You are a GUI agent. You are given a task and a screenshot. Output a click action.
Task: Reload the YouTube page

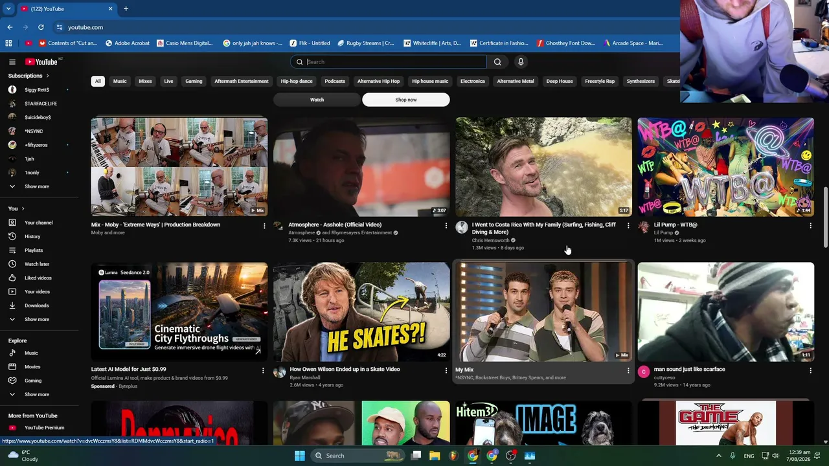(41, 27)
